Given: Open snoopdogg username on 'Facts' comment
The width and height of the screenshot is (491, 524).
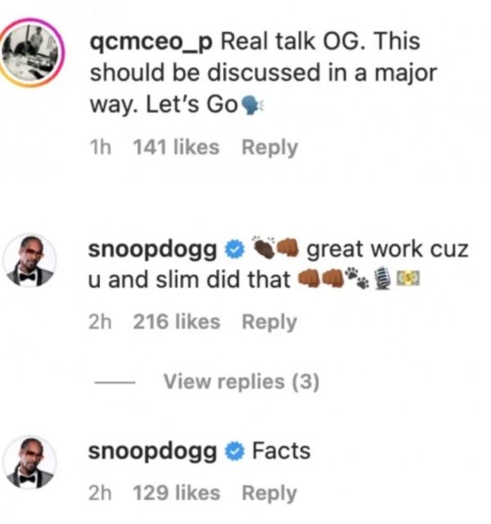Looking at the screenshot, I should pos(153,451).
